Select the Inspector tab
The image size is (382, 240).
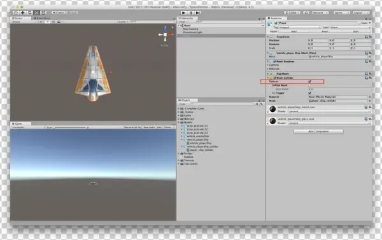point(276,18)
